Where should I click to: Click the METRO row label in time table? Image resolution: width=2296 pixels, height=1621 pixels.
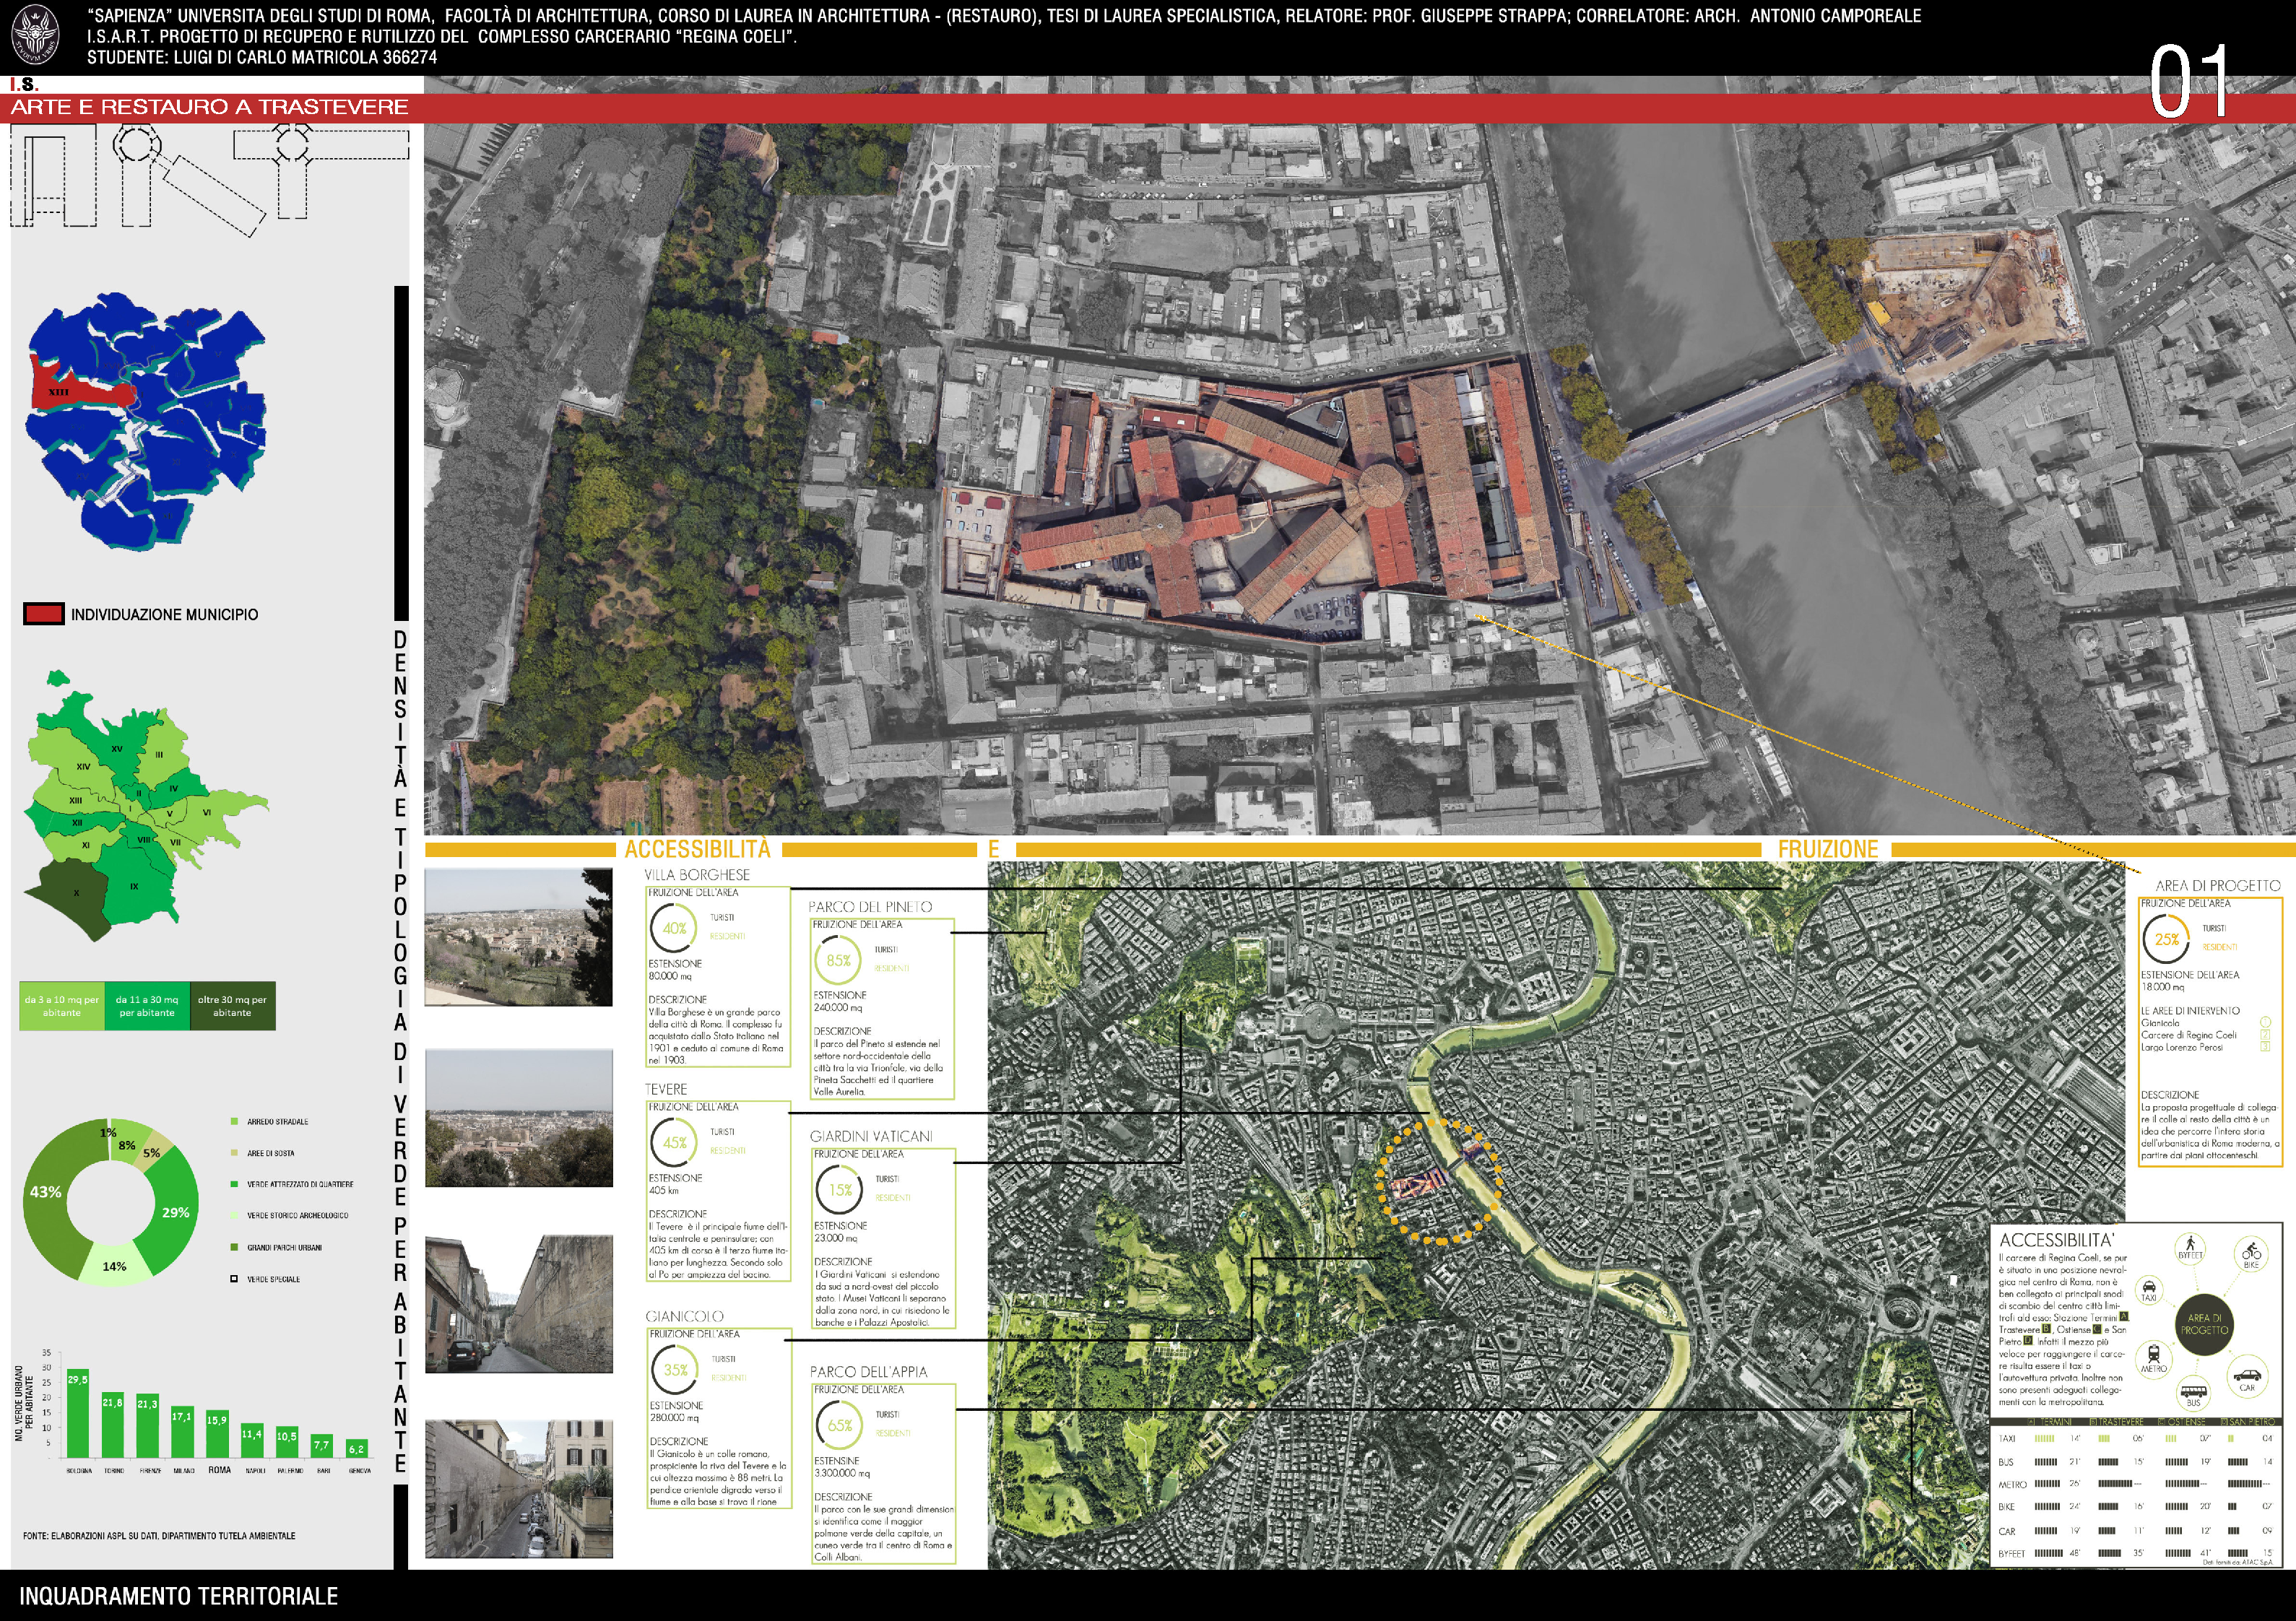click(2012, 1485)
